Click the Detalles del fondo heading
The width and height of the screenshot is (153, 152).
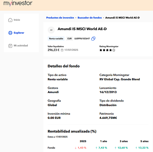[64, 66]
